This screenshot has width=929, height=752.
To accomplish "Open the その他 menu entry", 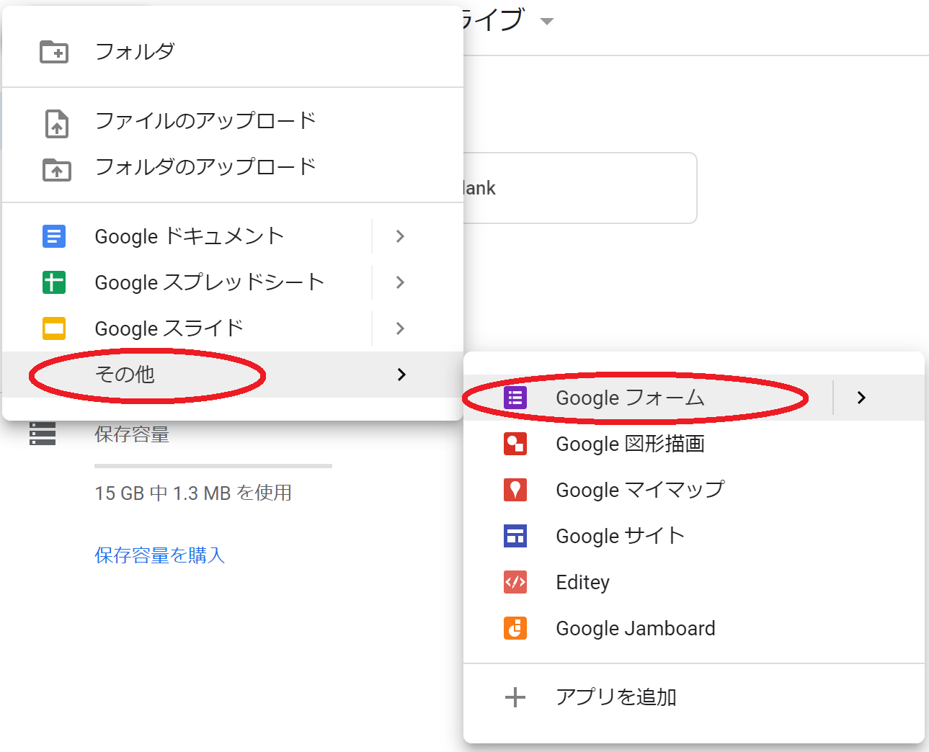I will pos(232,375).
